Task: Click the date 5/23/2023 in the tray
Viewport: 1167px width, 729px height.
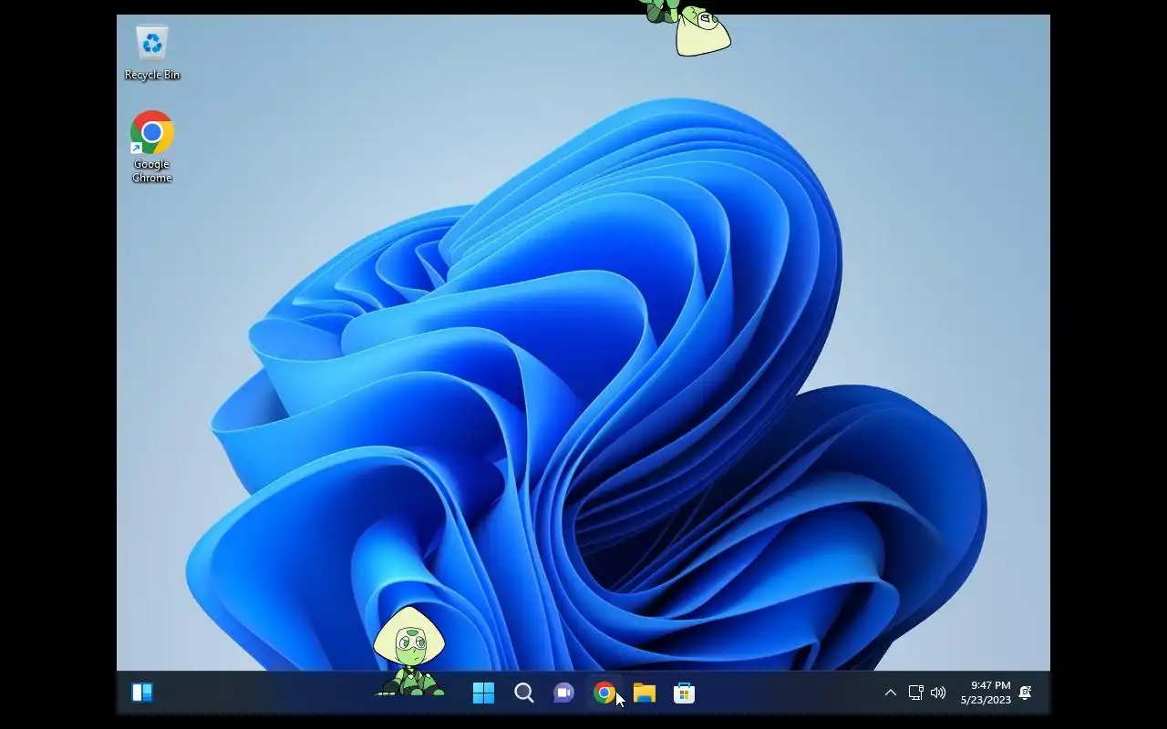Action: [x=986, y=700]
